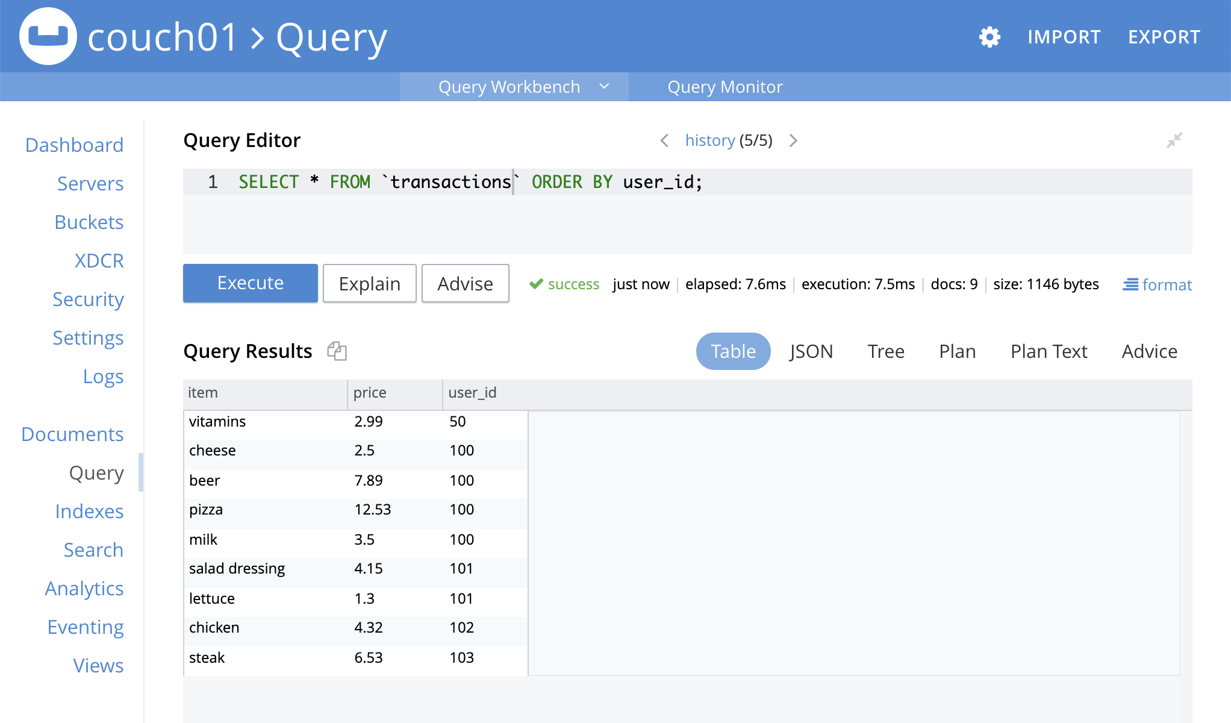The height and width of the screenshot is (723, 1231).
Task: Open XDCR in sidebar
Action: pos(99,261)
